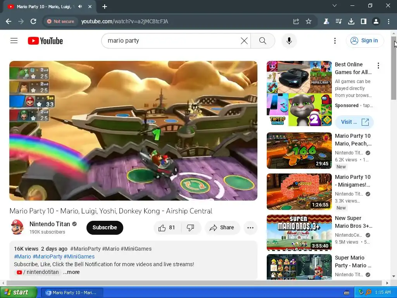Open the YouTube guide hamburger menu
Image resolution: width=397 pixels, height=298 pixels.
pyautogui.click(x=14, y=40)
